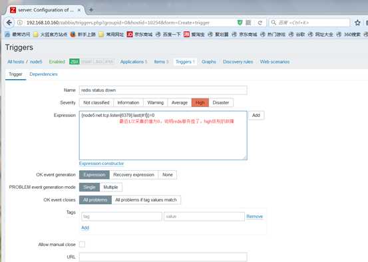Reload the page with the refresh icon

(260, 23)
